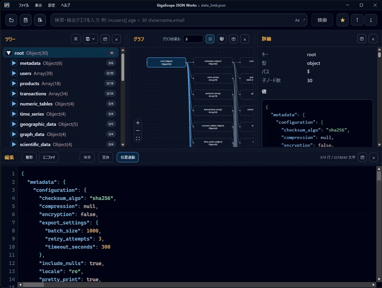Close the 詳細 details panel
The image size is (382, 288).
[x=373, y=39]
